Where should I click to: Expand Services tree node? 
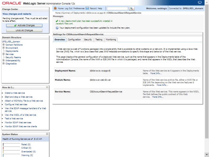(x=3, y=54)
